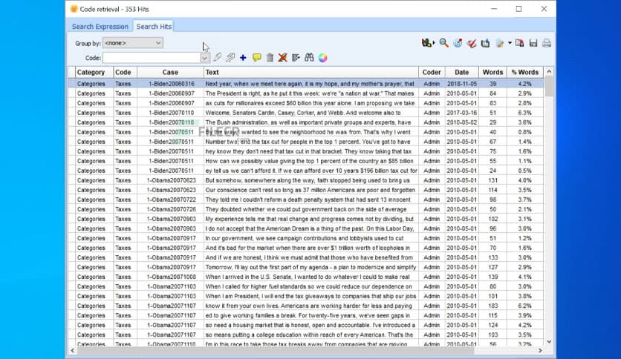Click the export table with arrow icon

pos(485,43)
